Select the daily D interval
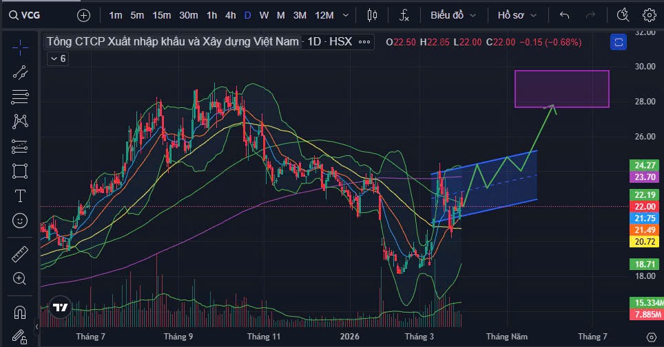Image resolution: width=664 pixels, height=347 pixels. click(248, 15)
